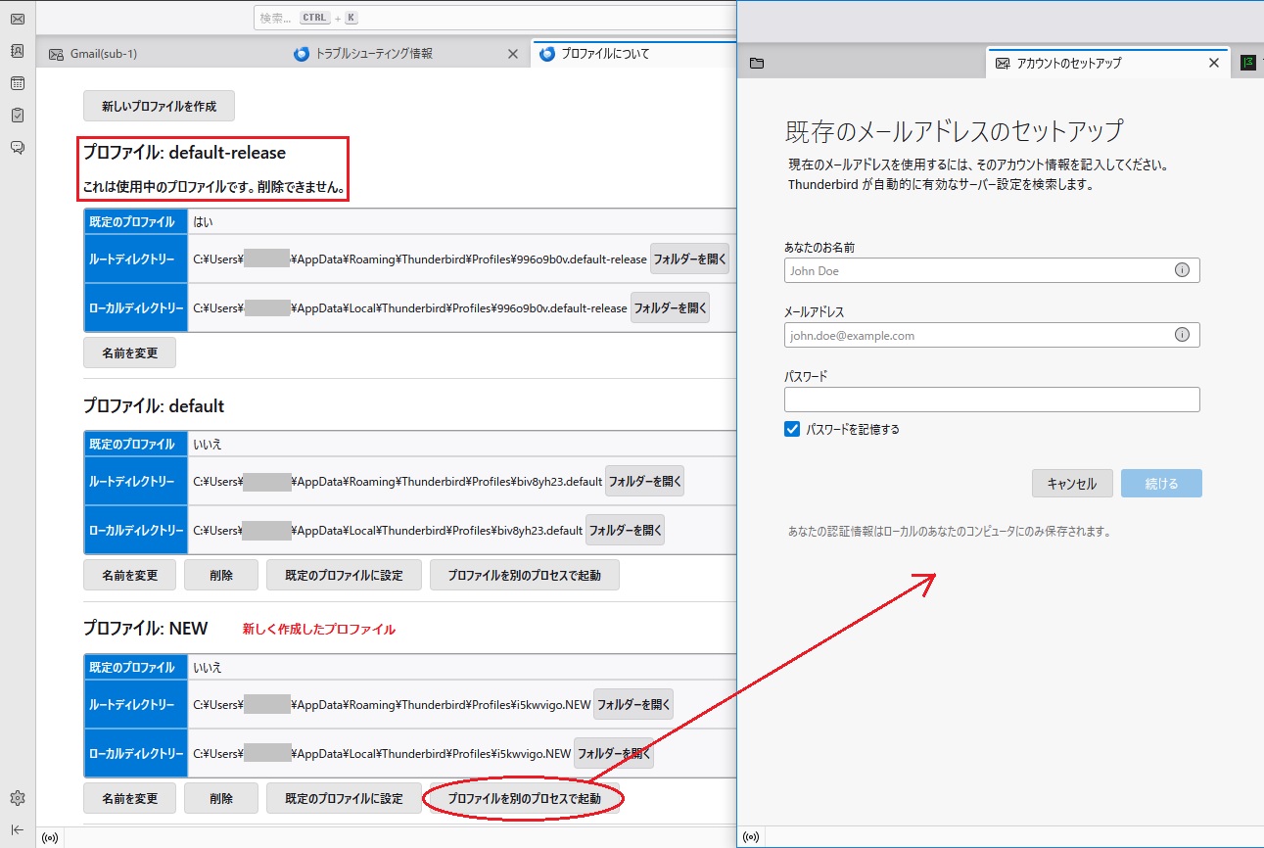The image size is (1264, 848).
Task: Close the トラブルシューティング情報 tab
Action: click(x=512, y=54)
